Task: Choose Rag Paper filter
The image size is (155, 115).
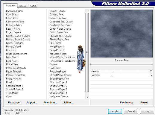Action: point(55,68)
